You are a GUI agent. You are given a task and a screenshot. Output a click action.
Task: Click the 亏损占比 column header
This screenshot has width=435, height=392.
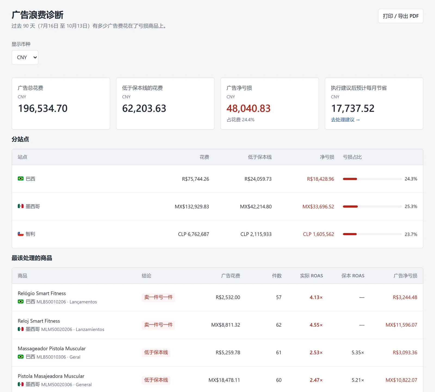coord(352,157)
